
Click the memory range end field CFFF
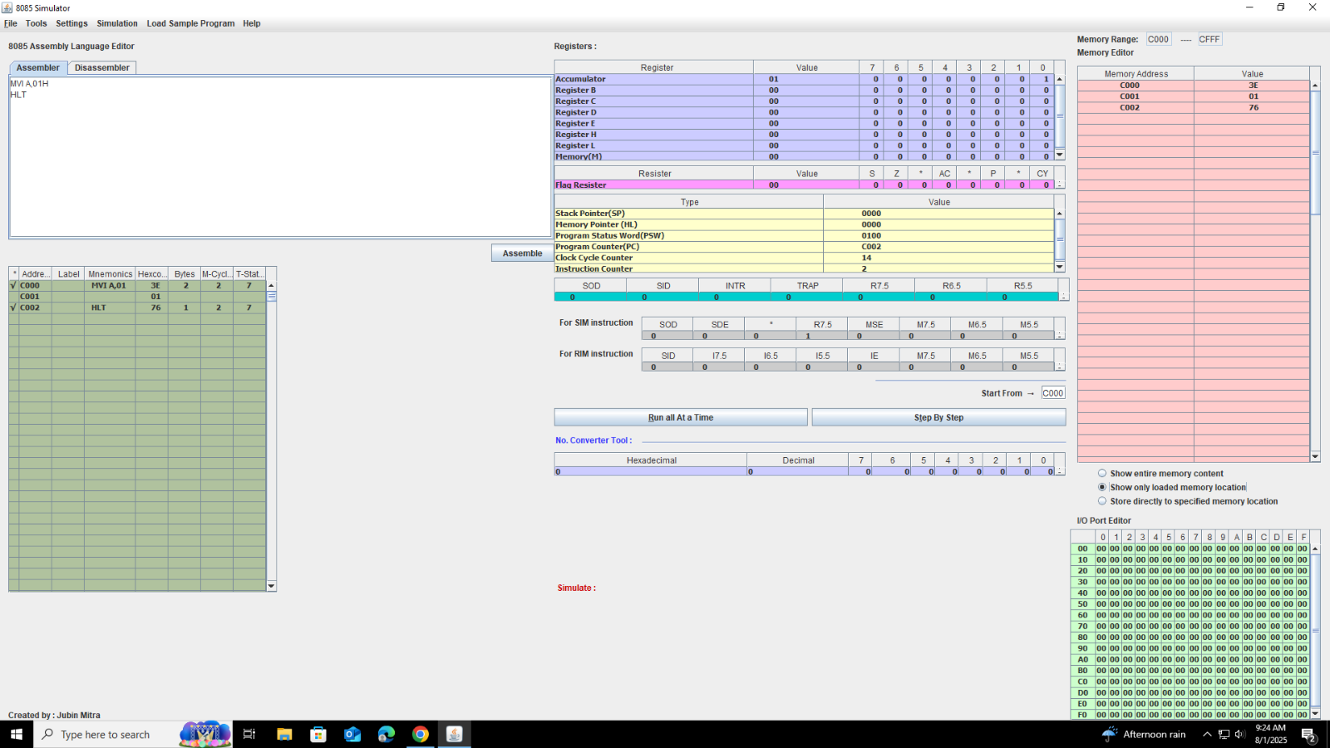click(1209, 39)
